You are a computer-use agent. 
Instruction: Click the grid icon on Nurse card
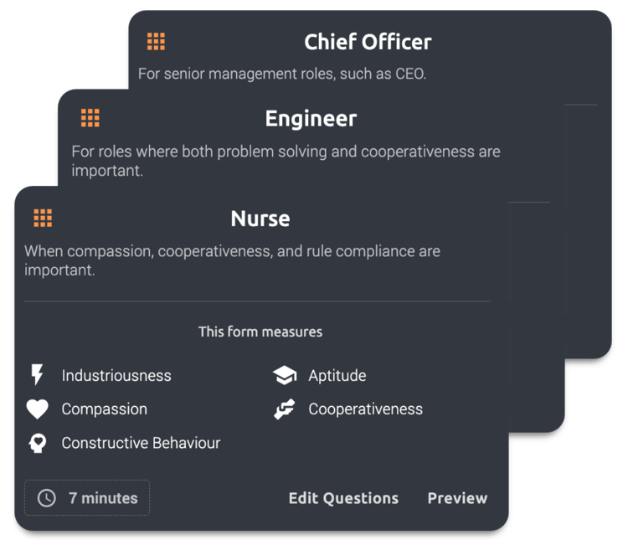tap(43, 219)
